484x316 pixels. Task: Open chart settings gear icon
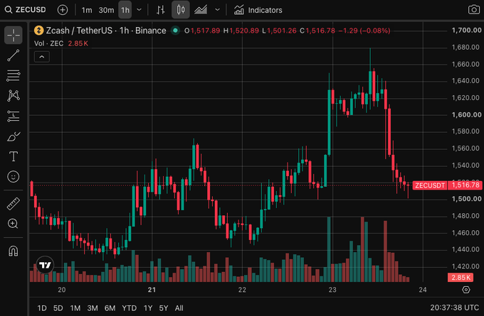coord(466,290)
